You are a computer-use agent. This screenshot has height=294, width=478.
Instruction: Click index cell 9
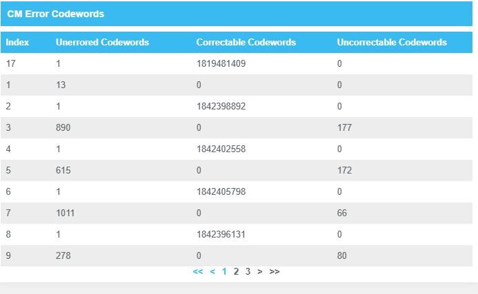(x=8, y=255)
